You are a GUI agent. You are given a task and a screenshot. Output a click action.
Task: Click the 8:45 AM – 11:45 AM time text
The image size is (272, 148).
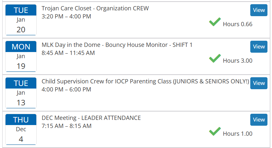click(68, 53)
